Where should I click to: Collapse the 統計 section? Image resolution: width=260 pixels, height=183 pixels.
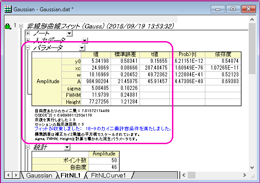click(x=28, y=147)
